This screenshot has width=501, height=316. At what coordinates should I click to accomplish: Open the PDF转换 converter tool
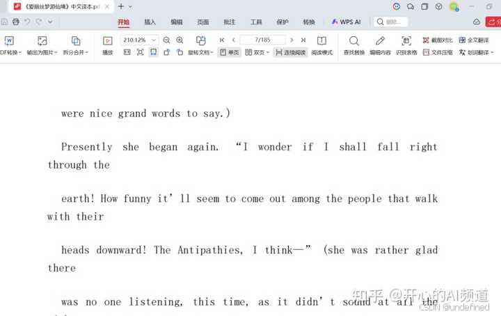pyautogui.click(x=10, y=45)
